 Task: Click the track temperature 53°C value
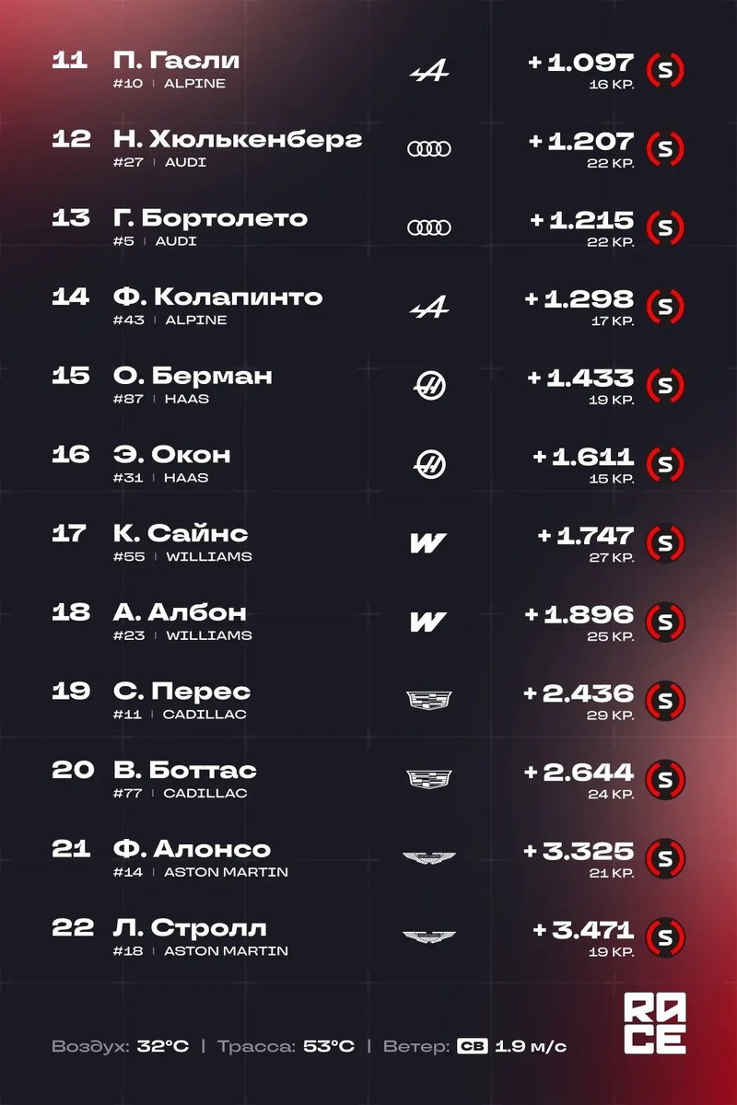point(329,1046)
